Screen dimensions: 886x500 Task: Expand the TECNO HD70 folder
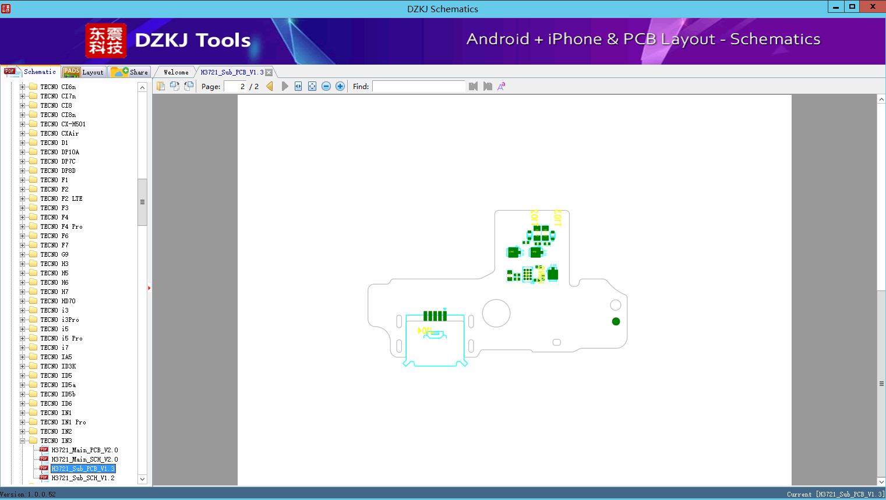tap(23, 301)
